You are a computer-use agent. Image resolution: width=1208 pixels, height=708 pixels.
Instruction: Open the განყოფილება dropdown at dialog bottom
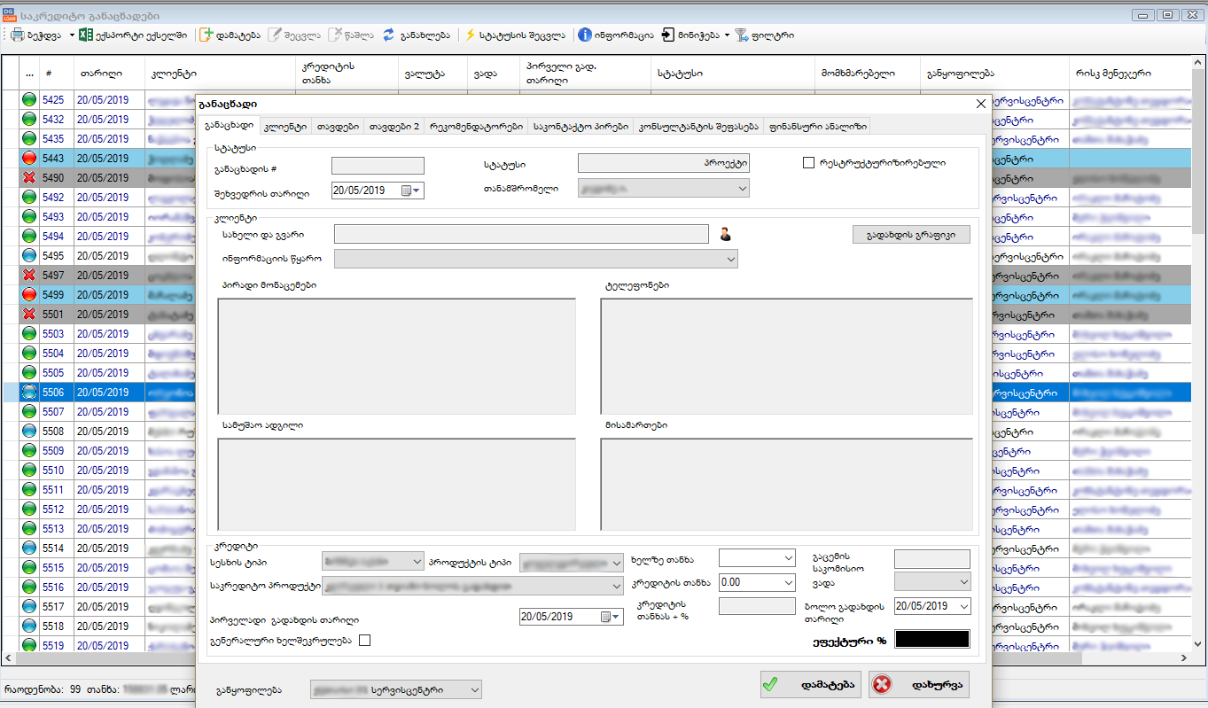[x=474, y=689]
